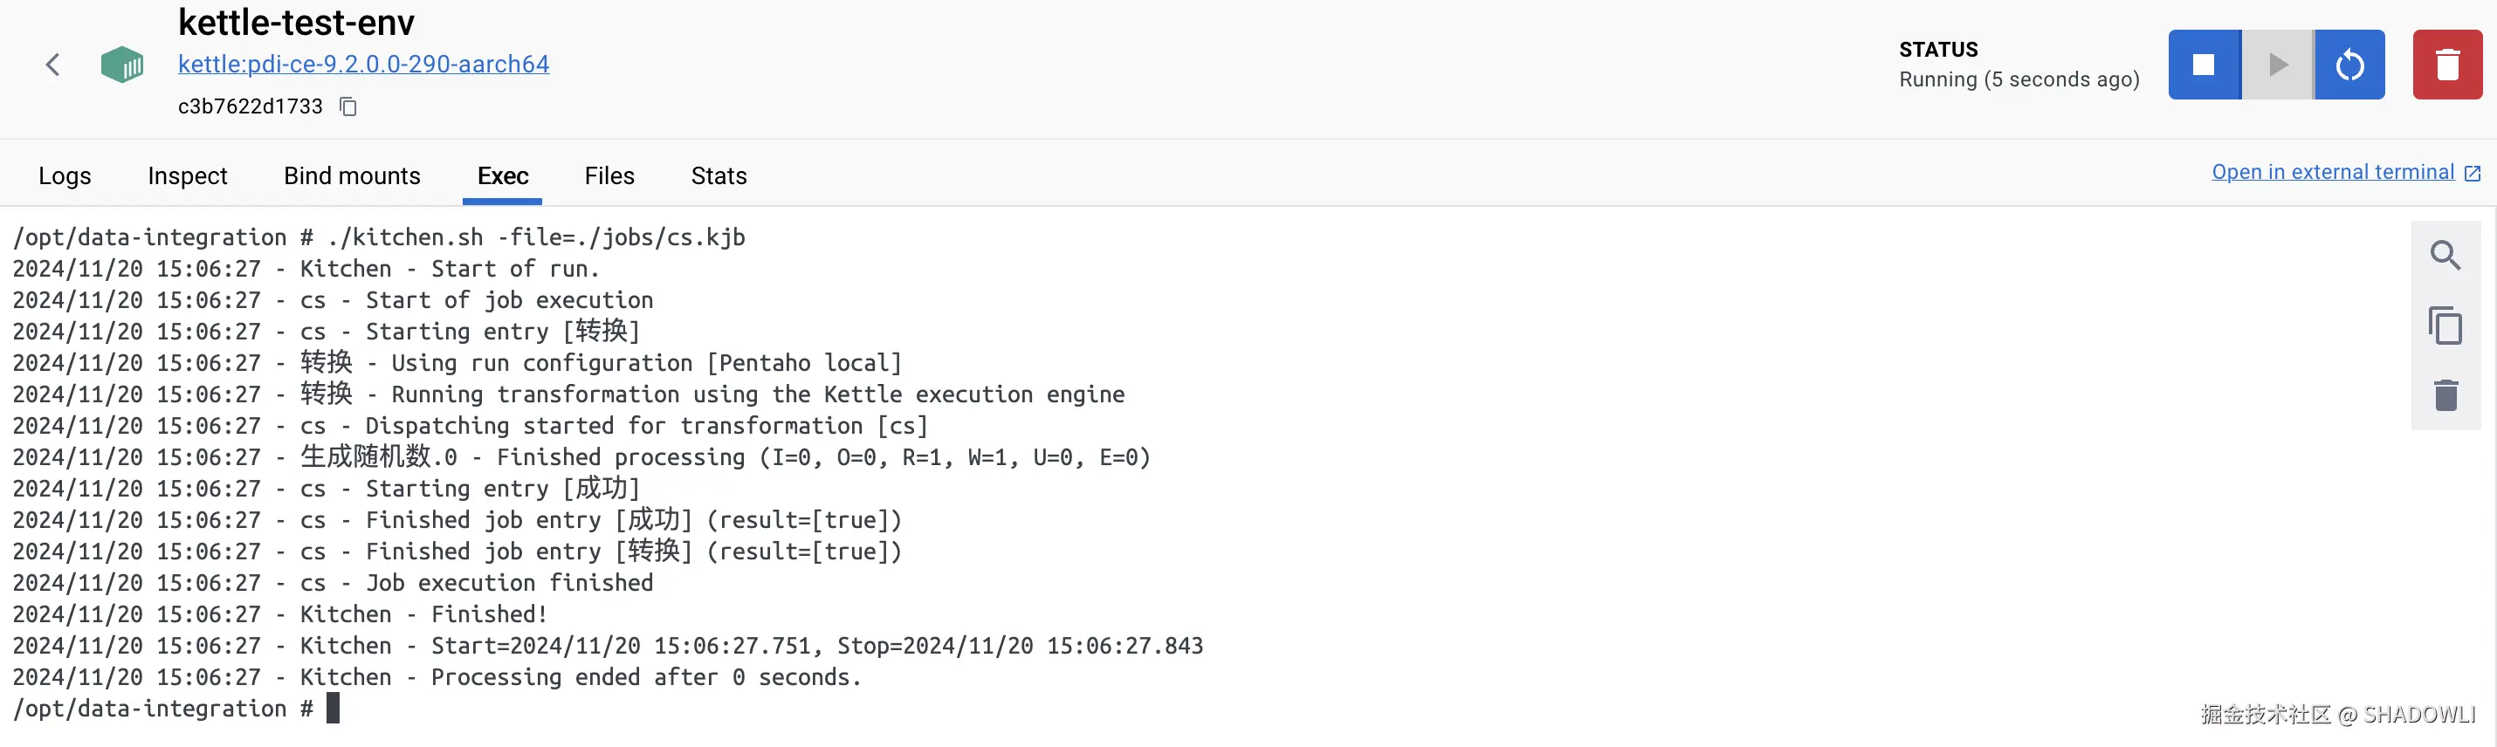Copy container ID c3b7622d1733

pyautogui.click(x=348, y=106)
